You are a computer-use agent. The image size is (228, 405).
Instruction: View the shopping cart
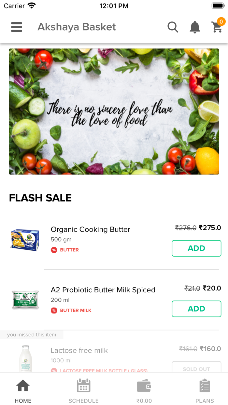pos(217,27)
